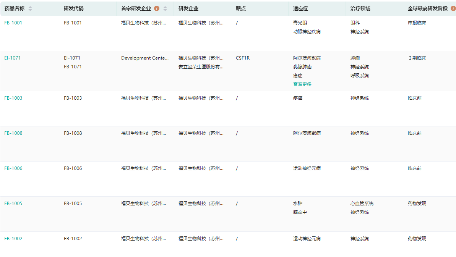Click the 治疗领域 column header
This screenshot has width=456, height=257.
[360, 8]
